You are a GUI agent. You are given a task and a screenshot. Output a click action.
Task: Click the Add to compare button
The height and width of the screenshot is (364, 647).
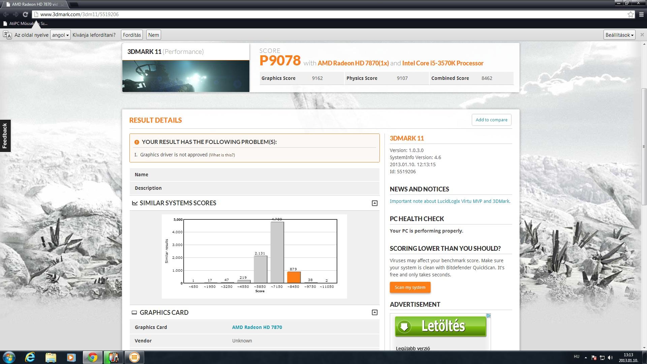point(491,120)
